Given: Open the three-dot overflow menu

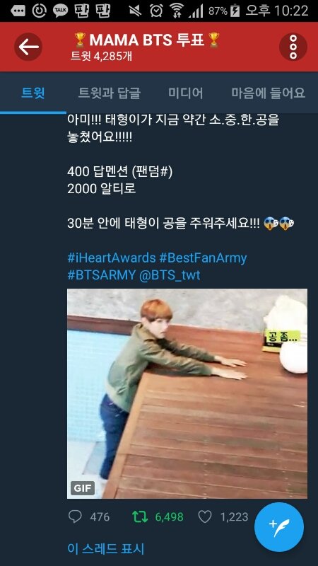Looking at the screenshot, I should pyautogui.click(x=293, y=47).
